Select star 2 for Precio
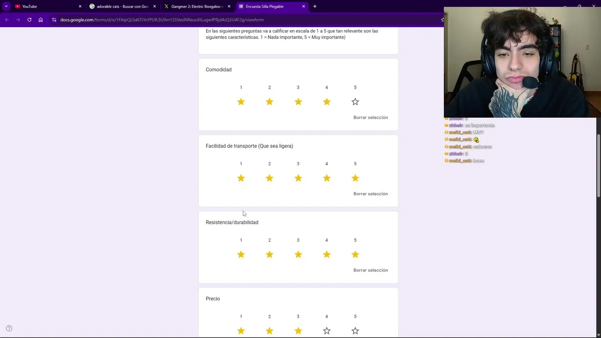The height and width of the screenshot is (338, 601). (x=270, y=331)
